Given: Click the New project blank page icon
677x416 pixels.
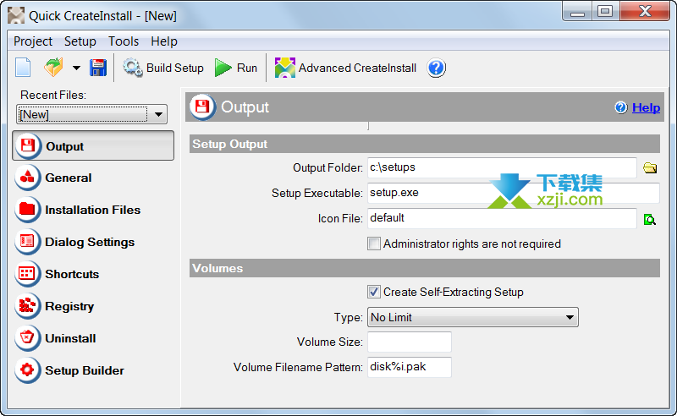Looking at the screenshot, I should 23,68.
